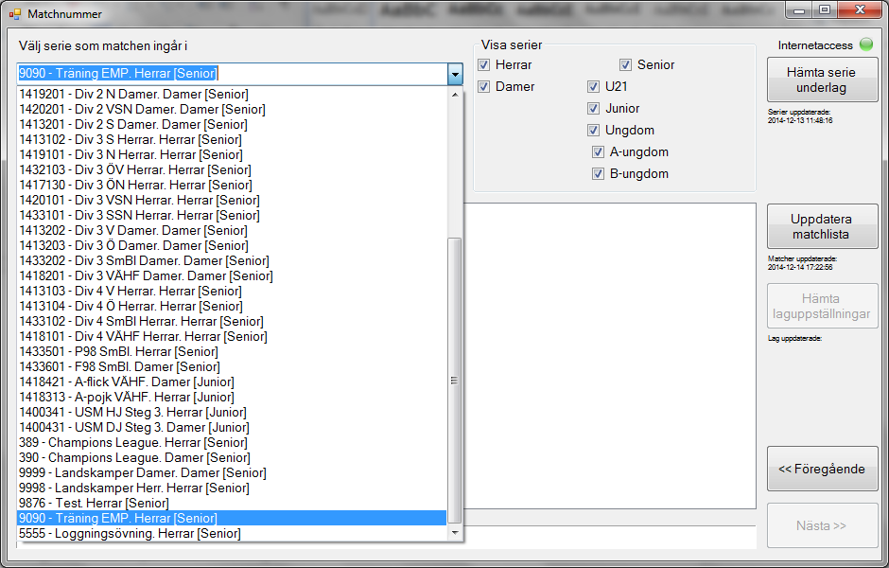Select 390 - Champions League Damer
This screenshot has width=889, height=568.
[232, 457]
